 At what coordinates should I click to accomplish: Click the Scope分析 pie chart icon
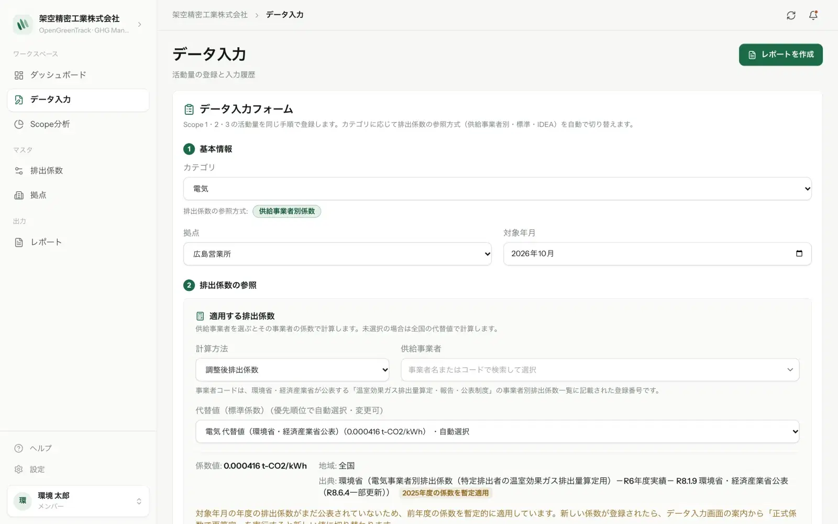(x=19, y=124)
